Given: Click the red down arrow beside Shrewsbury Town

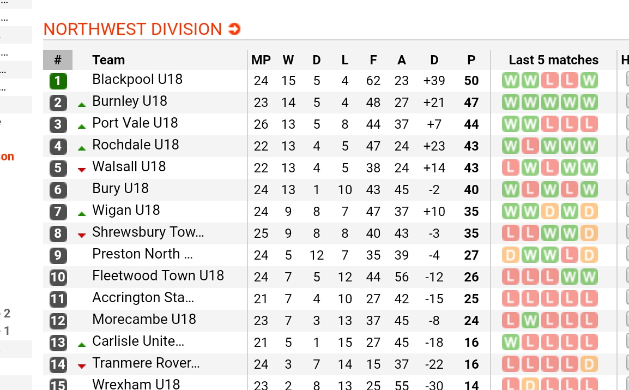Looking at the screenshot, I should pyautogui.click(x=82, y=235).
